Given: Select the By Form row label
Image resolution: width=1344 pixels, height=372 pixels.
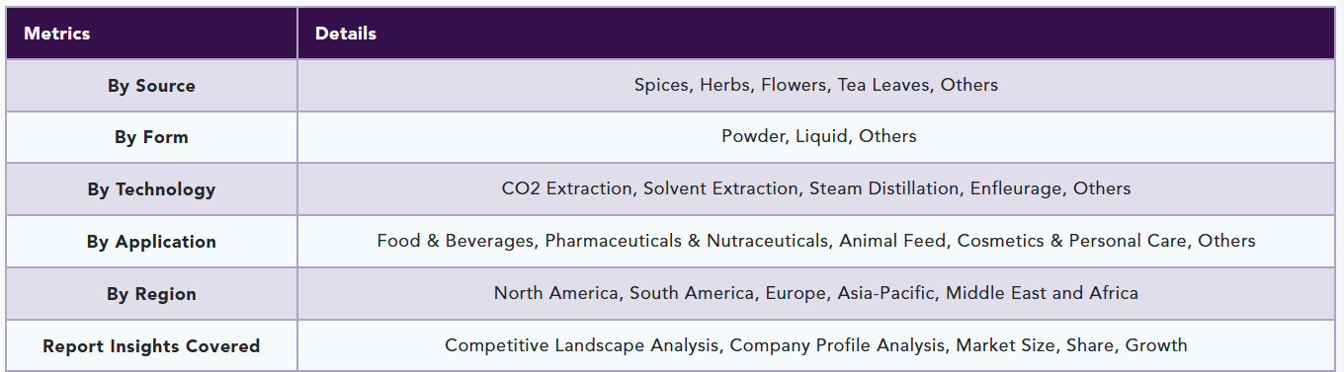Looking at the screenshot, I should click(x=151, y=137).
